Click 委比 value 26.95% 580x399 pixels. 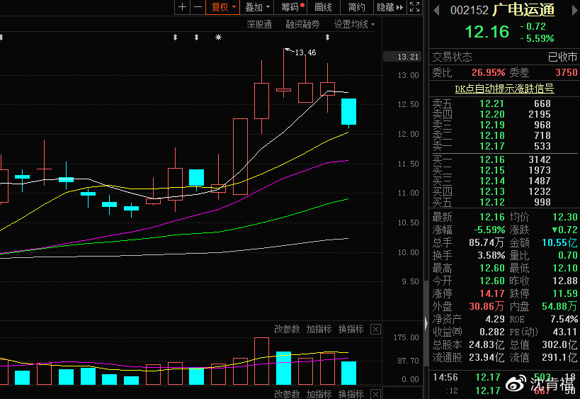tap(488, 72)
